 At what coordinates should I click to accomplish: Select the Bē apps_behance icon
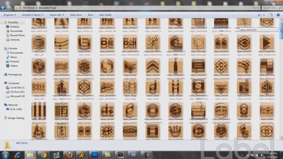(107, 43)
